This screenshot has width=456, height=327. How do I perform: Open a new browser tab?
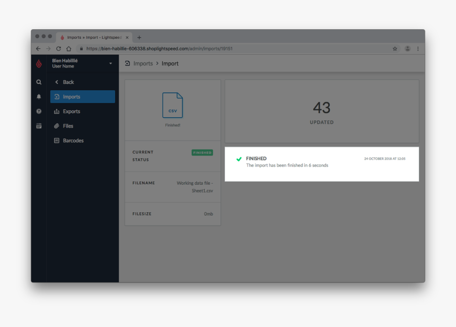click(139, 37)
